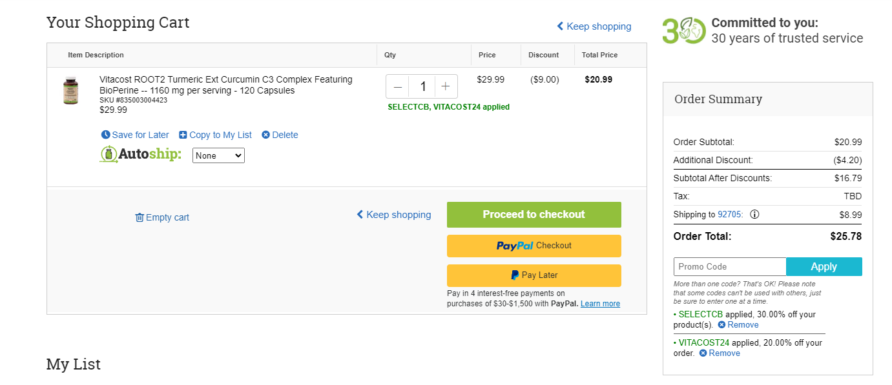Click the shipping info circle icon
This screenshot has height=385, width=892.
pyautogui.click(x=754, y=214)
